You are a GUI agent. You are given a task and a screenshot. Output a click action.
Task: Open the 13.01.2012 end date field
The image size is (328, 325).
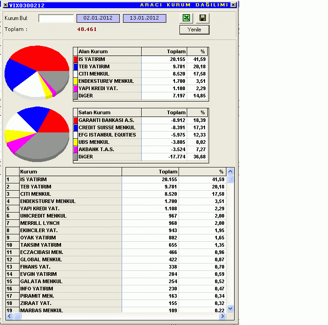(x=144, y=18)
